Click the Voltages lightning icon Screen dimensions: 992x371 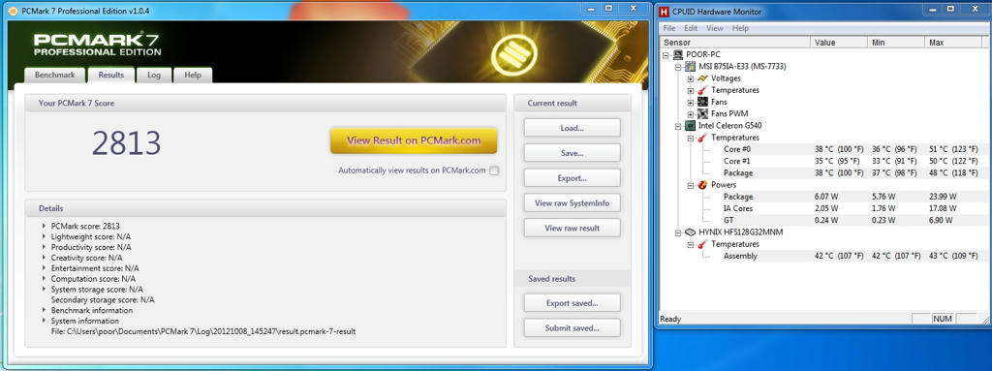702,77
